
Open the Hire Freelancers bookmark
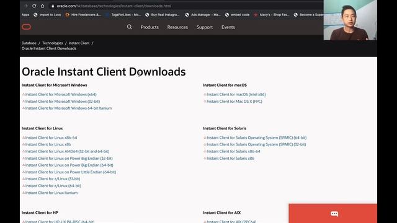point(83,15)
